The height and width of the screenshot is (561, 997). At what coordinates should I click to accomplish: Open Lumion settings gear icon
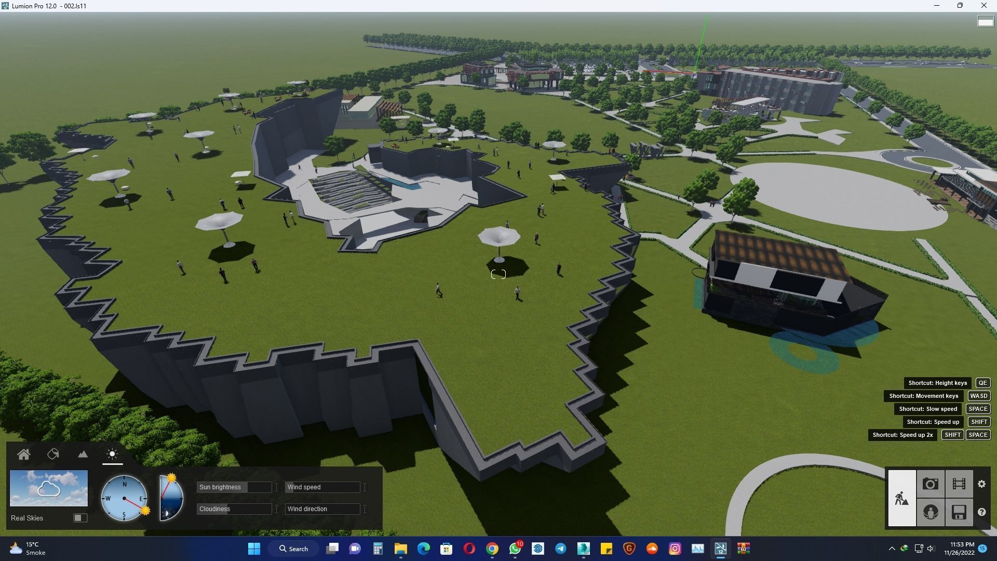tap(981, 484)
